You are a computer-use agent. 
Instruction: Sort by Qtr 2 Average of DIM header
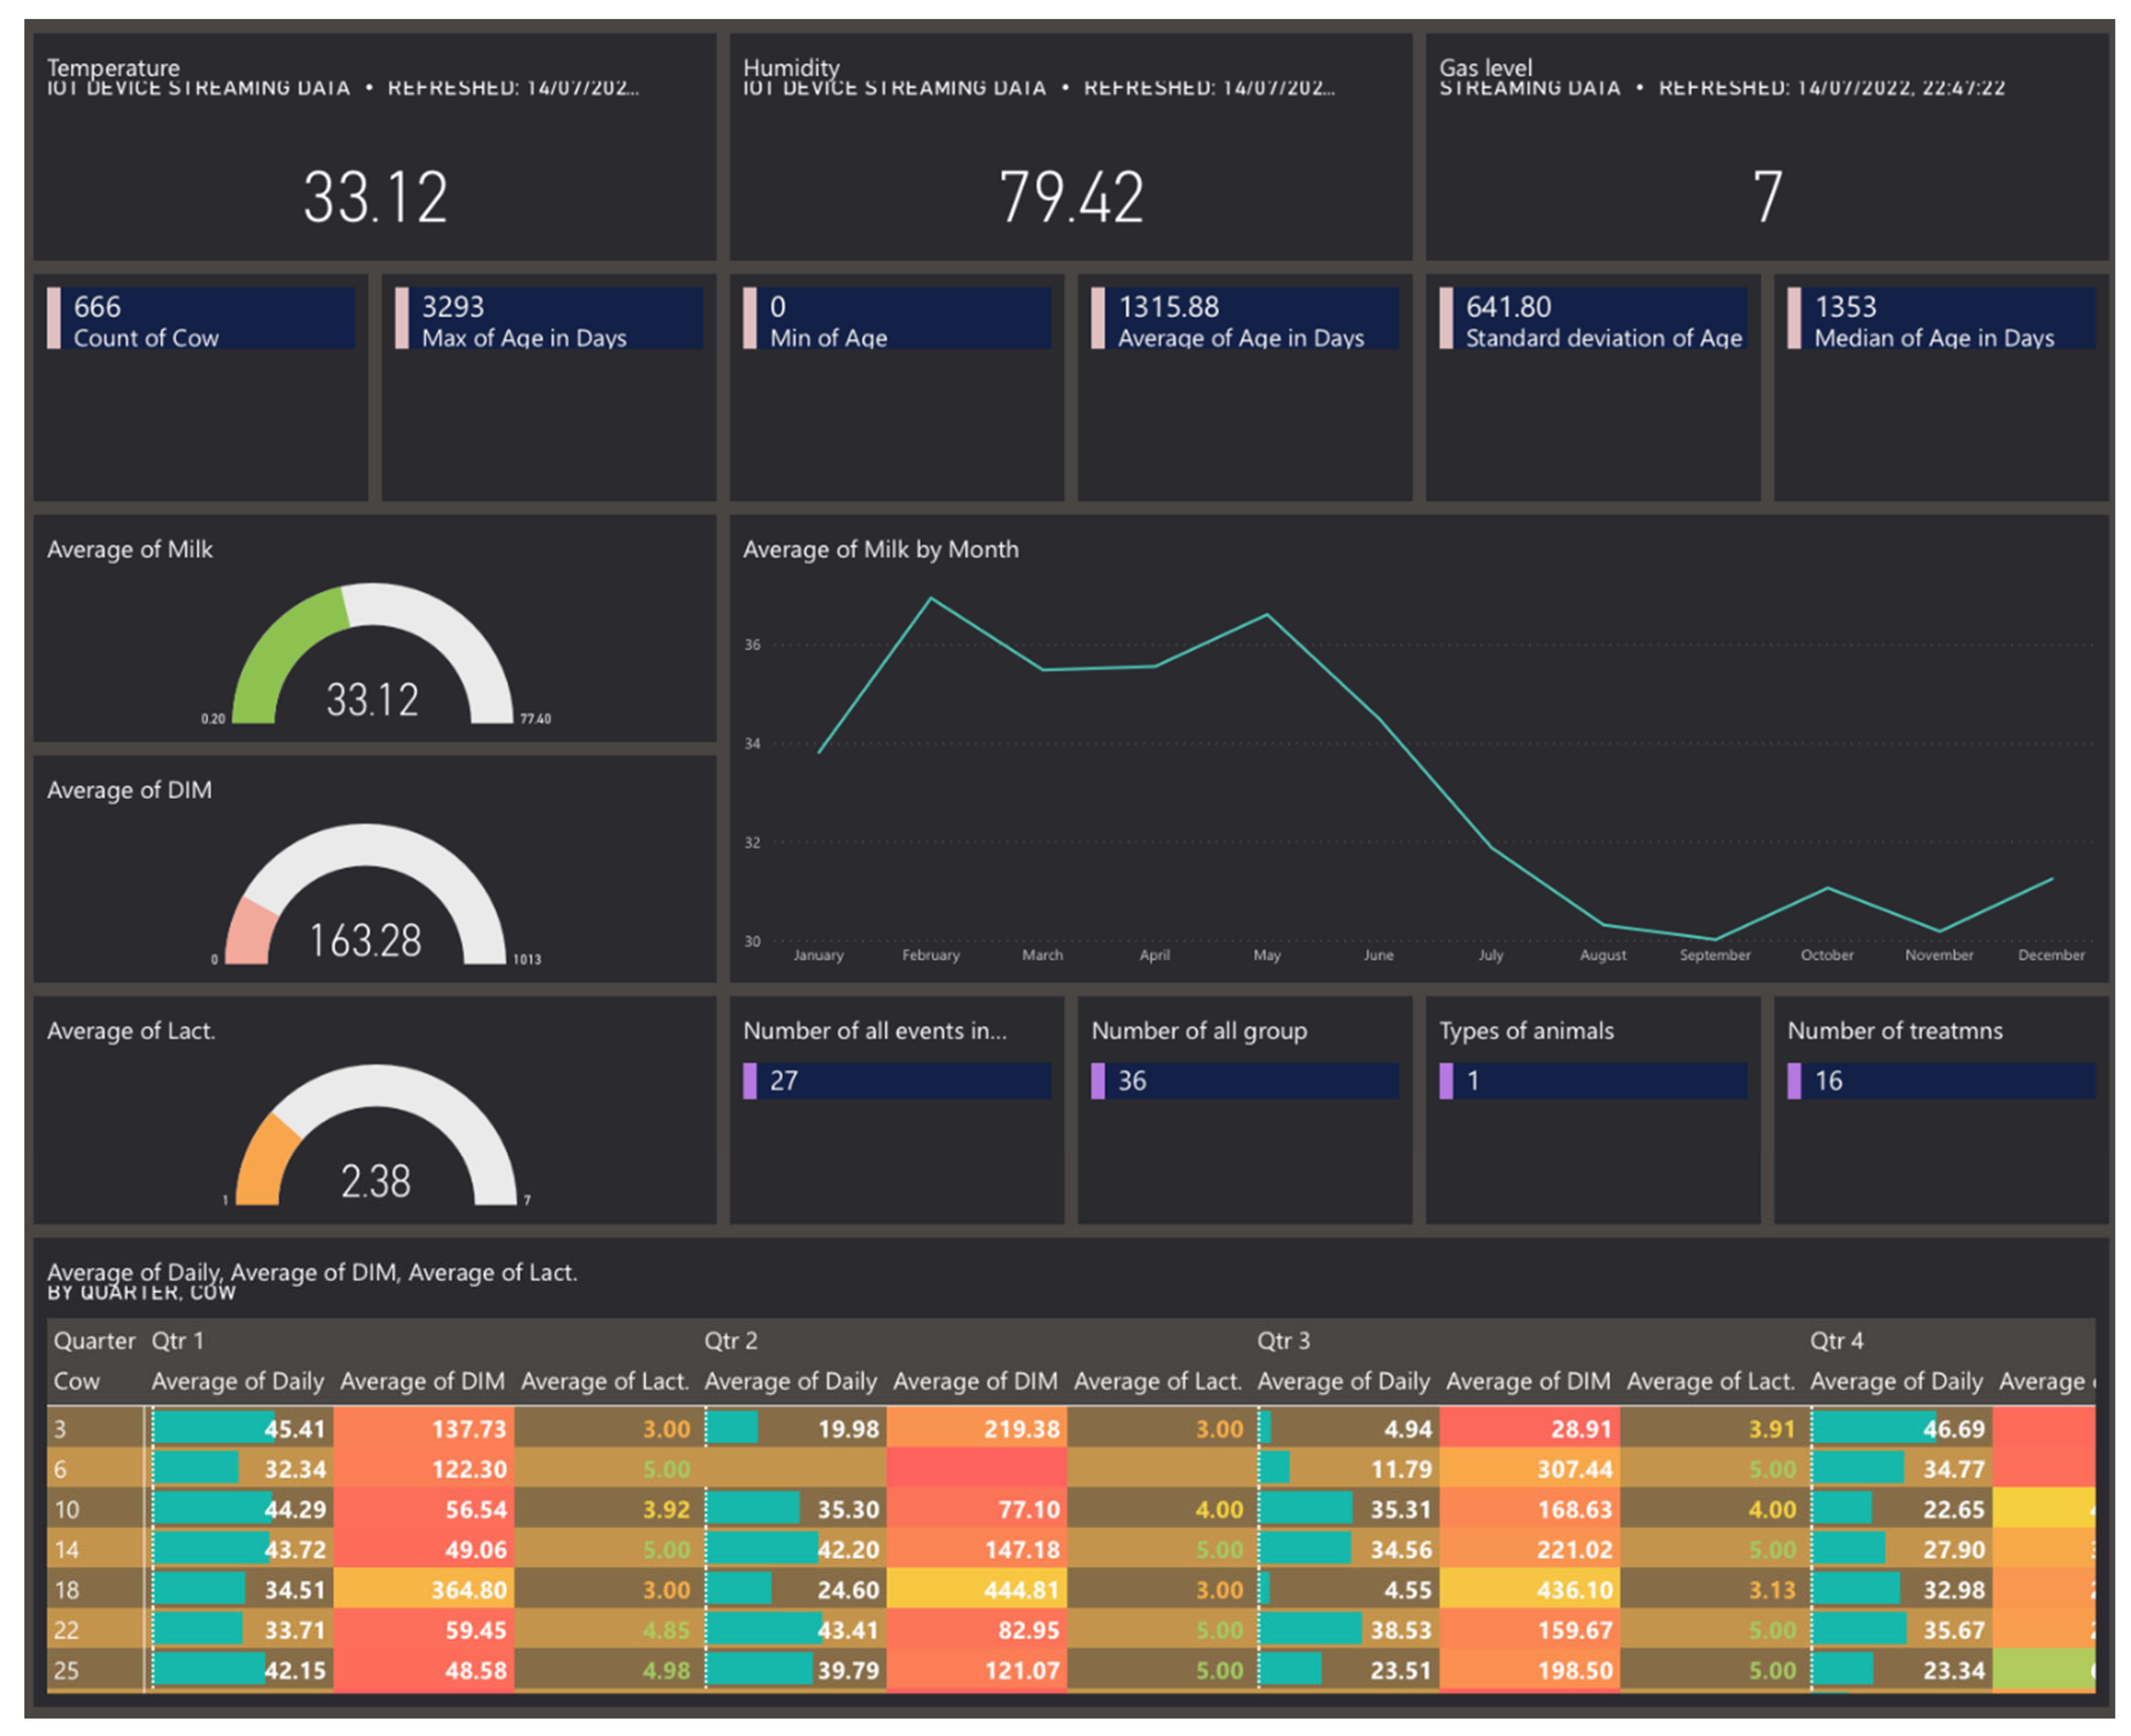974,1381
